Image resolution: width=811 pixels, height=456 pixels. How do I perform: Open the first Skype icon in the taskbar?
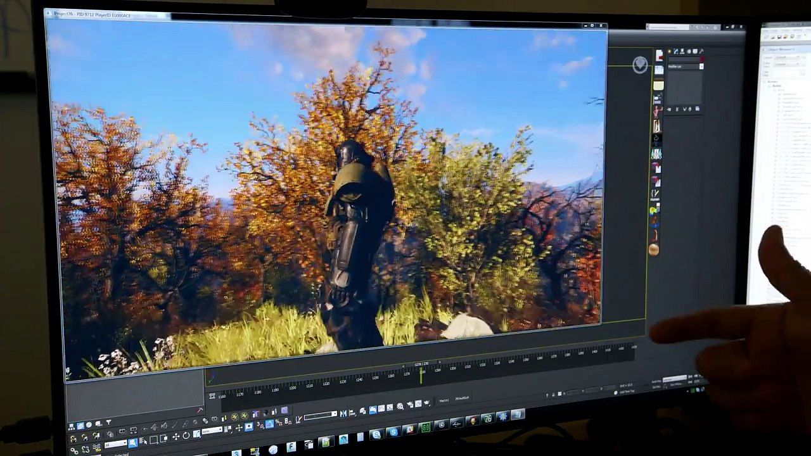tap(377, 434)
